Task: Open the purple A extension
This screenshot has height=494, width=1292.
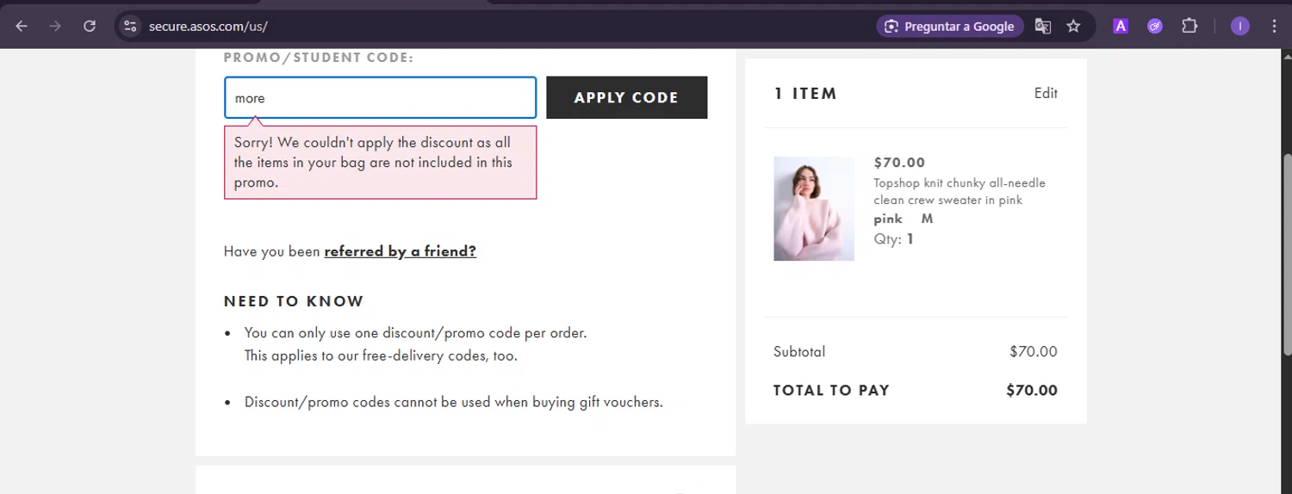Action: pyautogui.click(x=1121, y=26)
